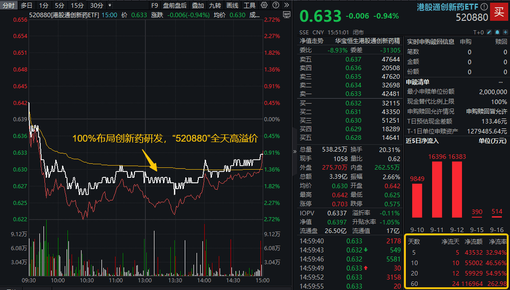The height and width of the screenshot is (290, 510).
Task: Open the settings gear icon in the toolbar
Action: (x=264, y=5)
